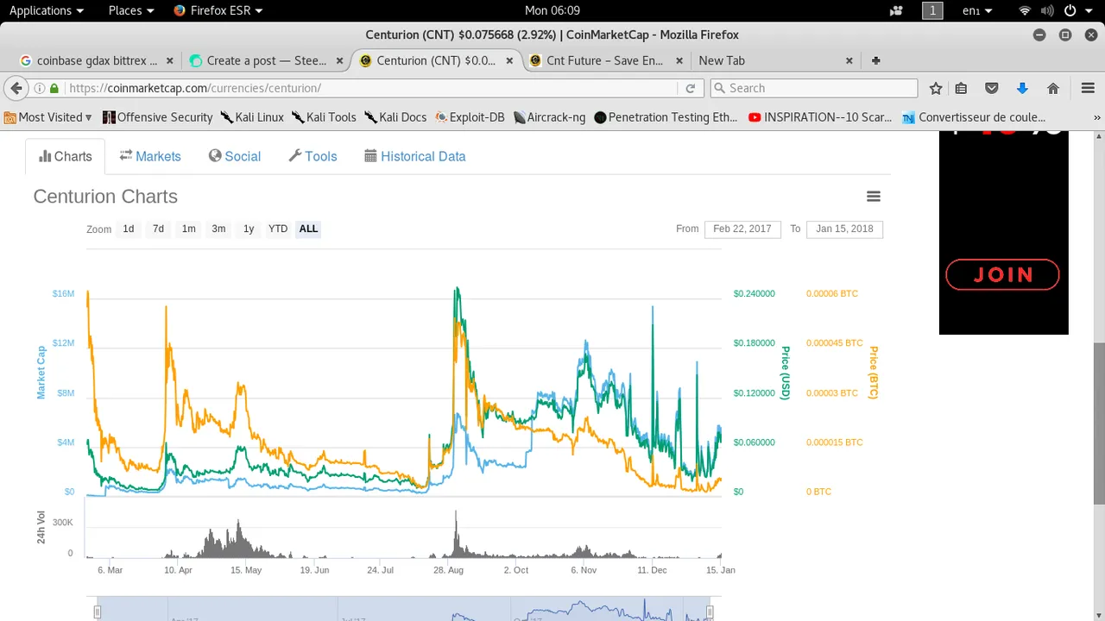Set chart zoom to ALL
Image resolution: width=1105 pixels, height=621 pixels.
[x=308, y=229]
